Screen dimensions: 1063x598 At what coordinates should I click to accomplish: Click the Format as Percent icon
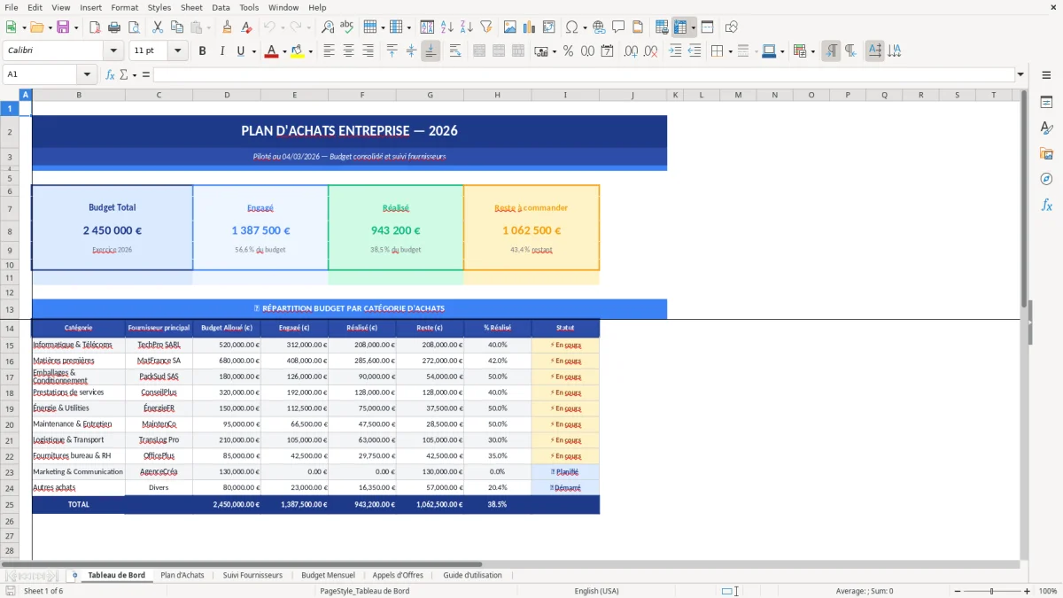[x=568, y=51]
